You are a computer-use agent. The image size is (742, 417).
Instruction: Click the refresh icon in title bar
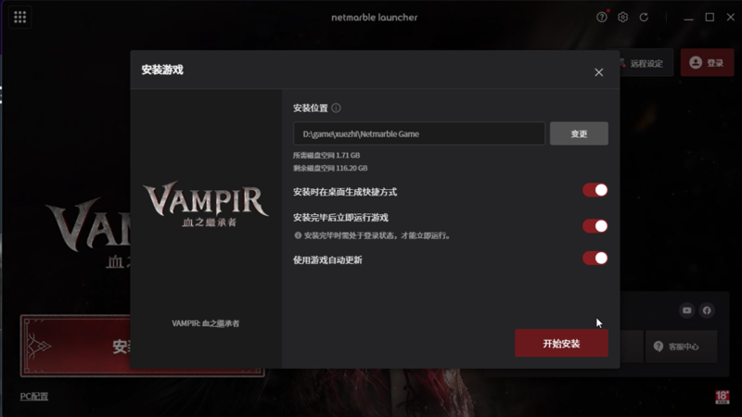coord(644,18)
